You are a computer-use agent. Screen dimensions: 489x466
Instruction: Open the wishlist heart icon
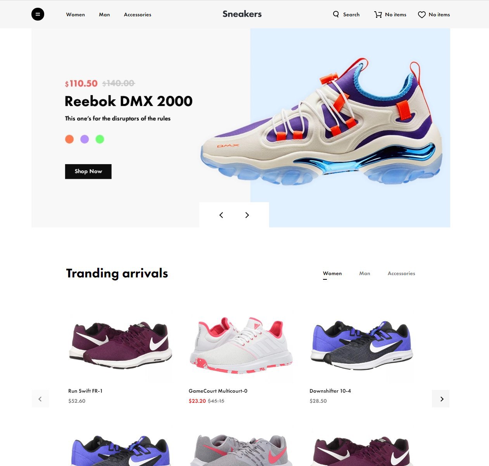422,15
